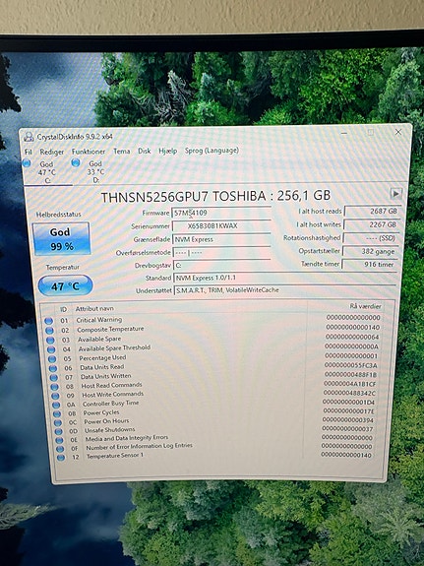424x566 pixels.
Task: Select the Critical Warning attribute name
Action: [x=99, y=320]
